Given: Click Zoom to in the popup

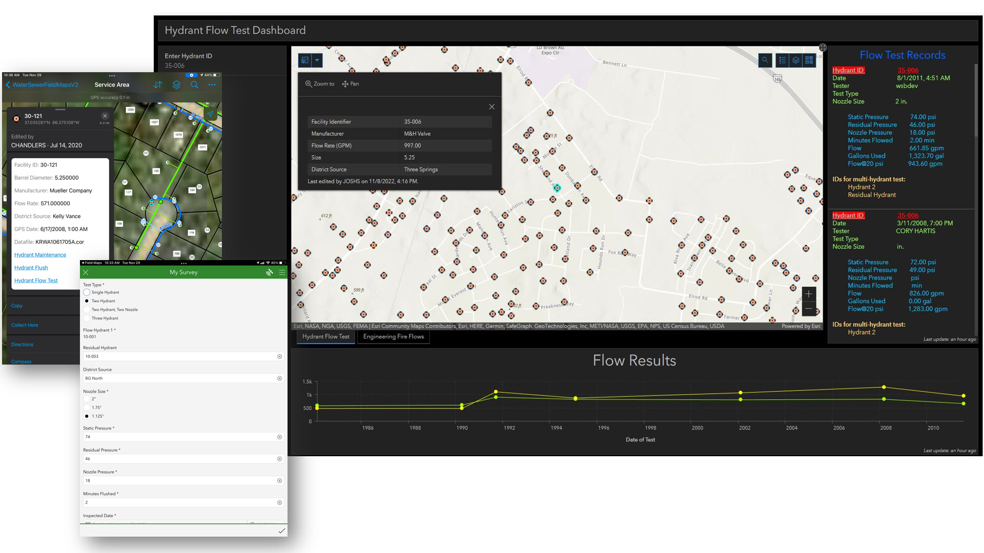Looking at the screenshot, I should tap(320, 84).
